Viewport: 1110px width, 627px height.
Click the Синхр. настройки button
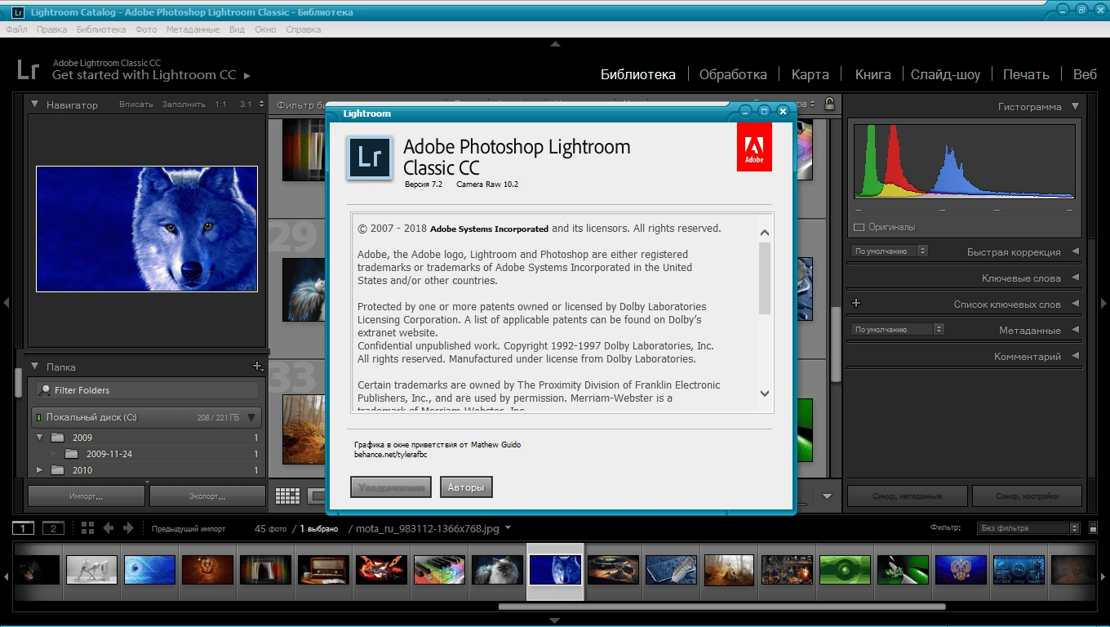1027,496
